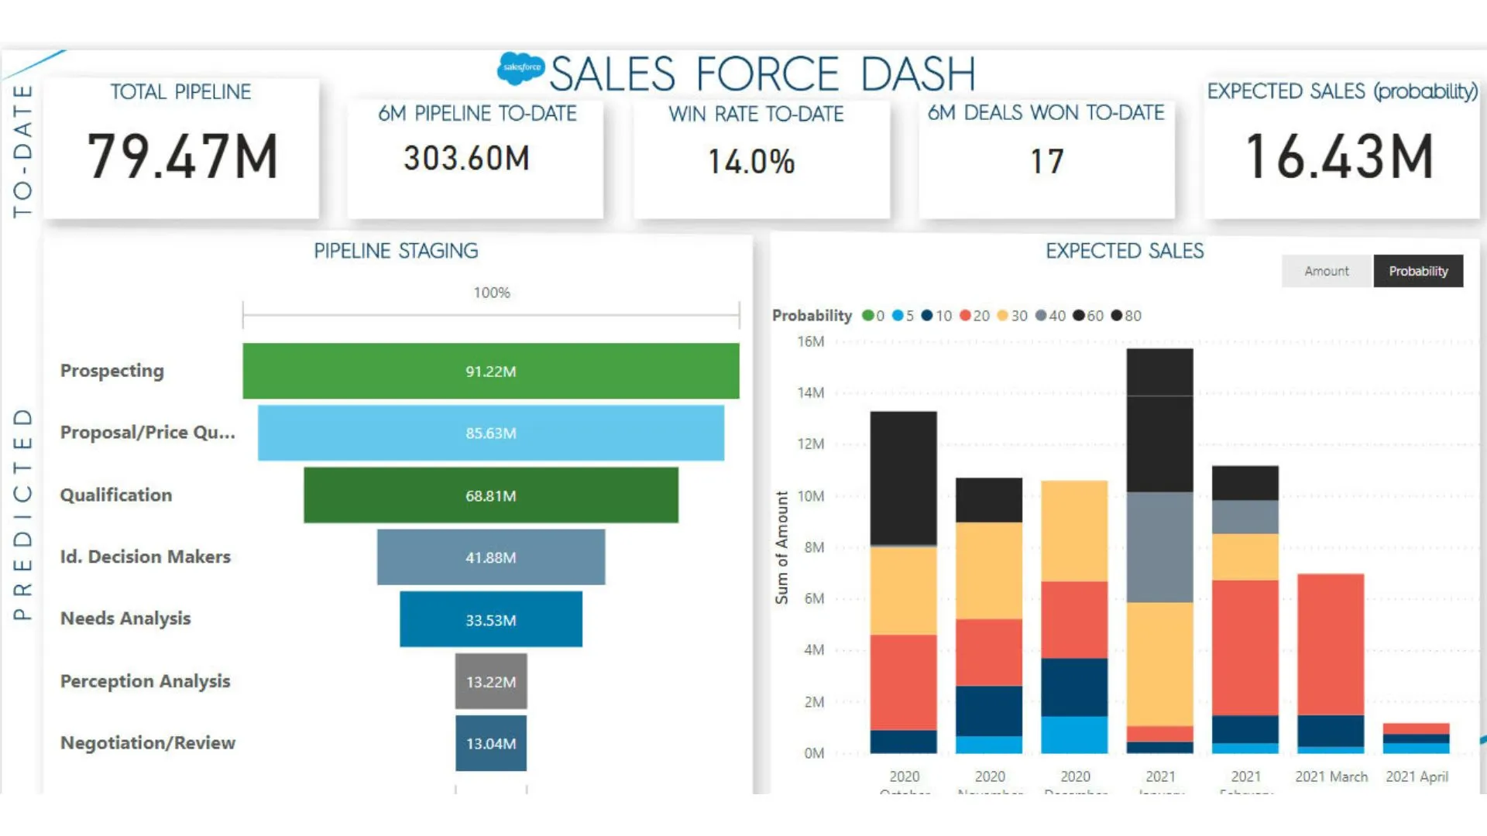Screen dimensions: 1487x836
Task: Switch expected sales to Probability view
Action: pos(1418,271)
